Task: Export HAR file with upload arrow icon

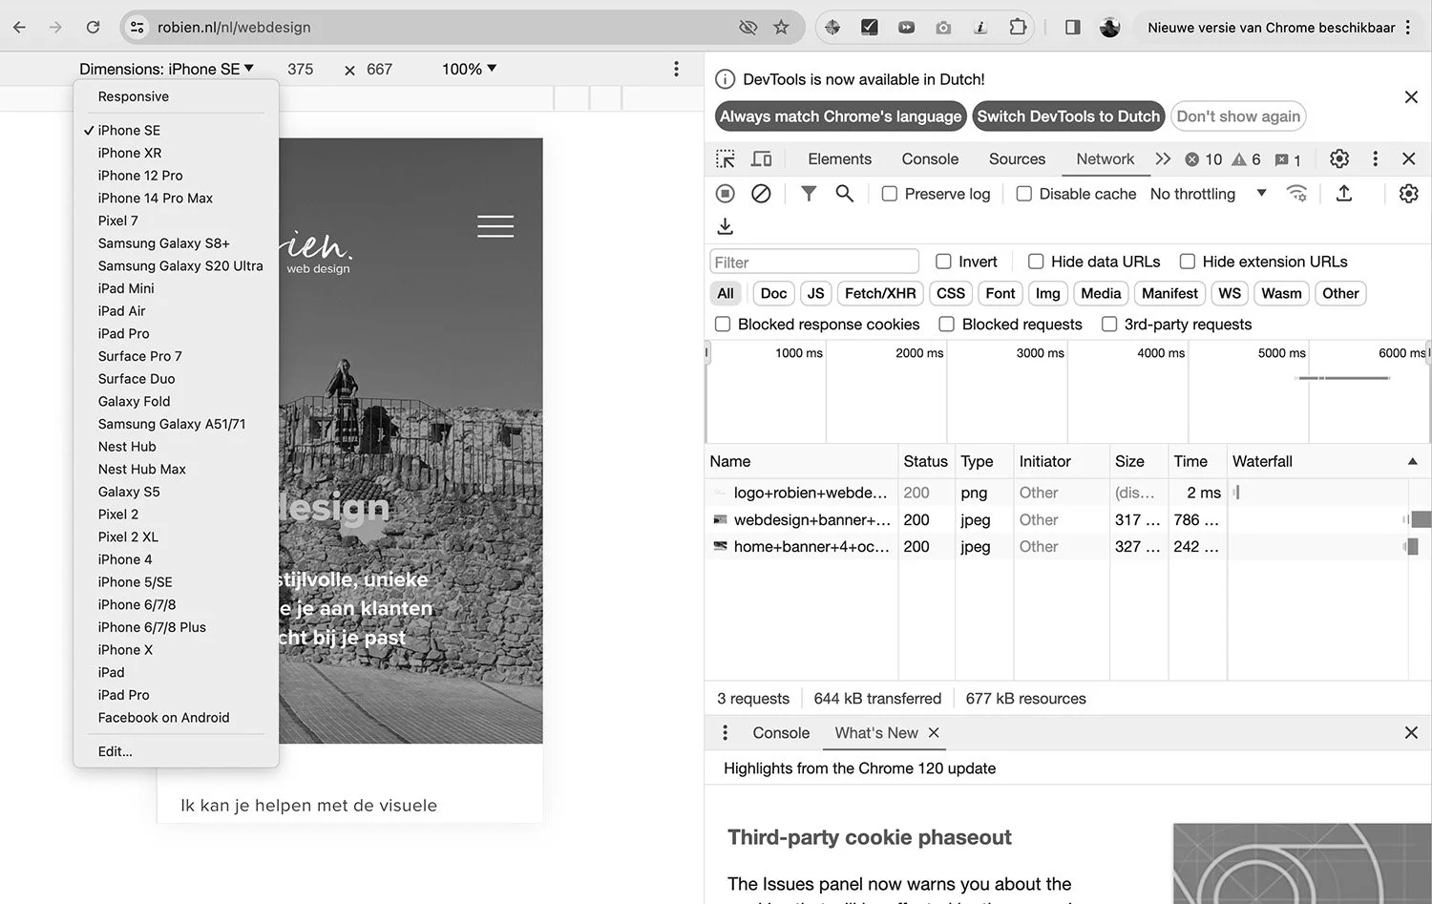Action: click(x=1344, y=194)
